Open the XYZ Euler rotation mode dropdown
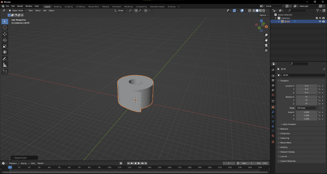The height and width of the screenshot is (174, 327). click(307, 108)
